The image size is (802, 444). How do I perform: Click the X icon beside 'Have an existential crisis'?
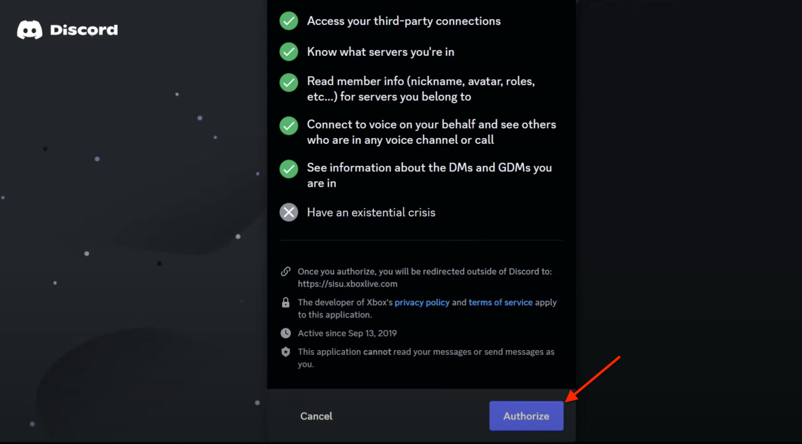pos(289,212)
